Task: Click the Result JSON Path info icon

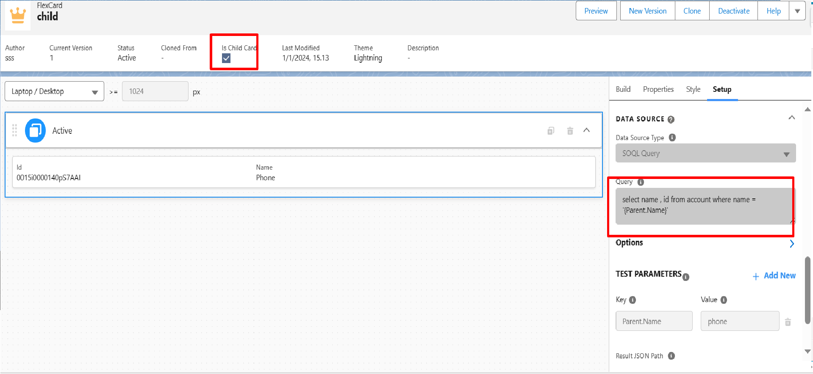Action: click(671, 356)
